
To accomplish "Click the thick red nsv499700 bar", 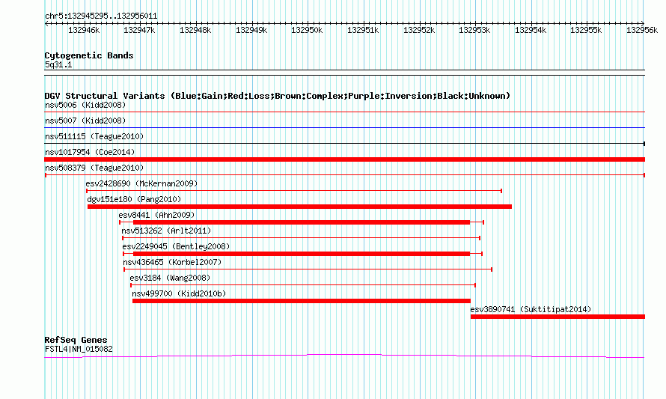I will 302,301.
